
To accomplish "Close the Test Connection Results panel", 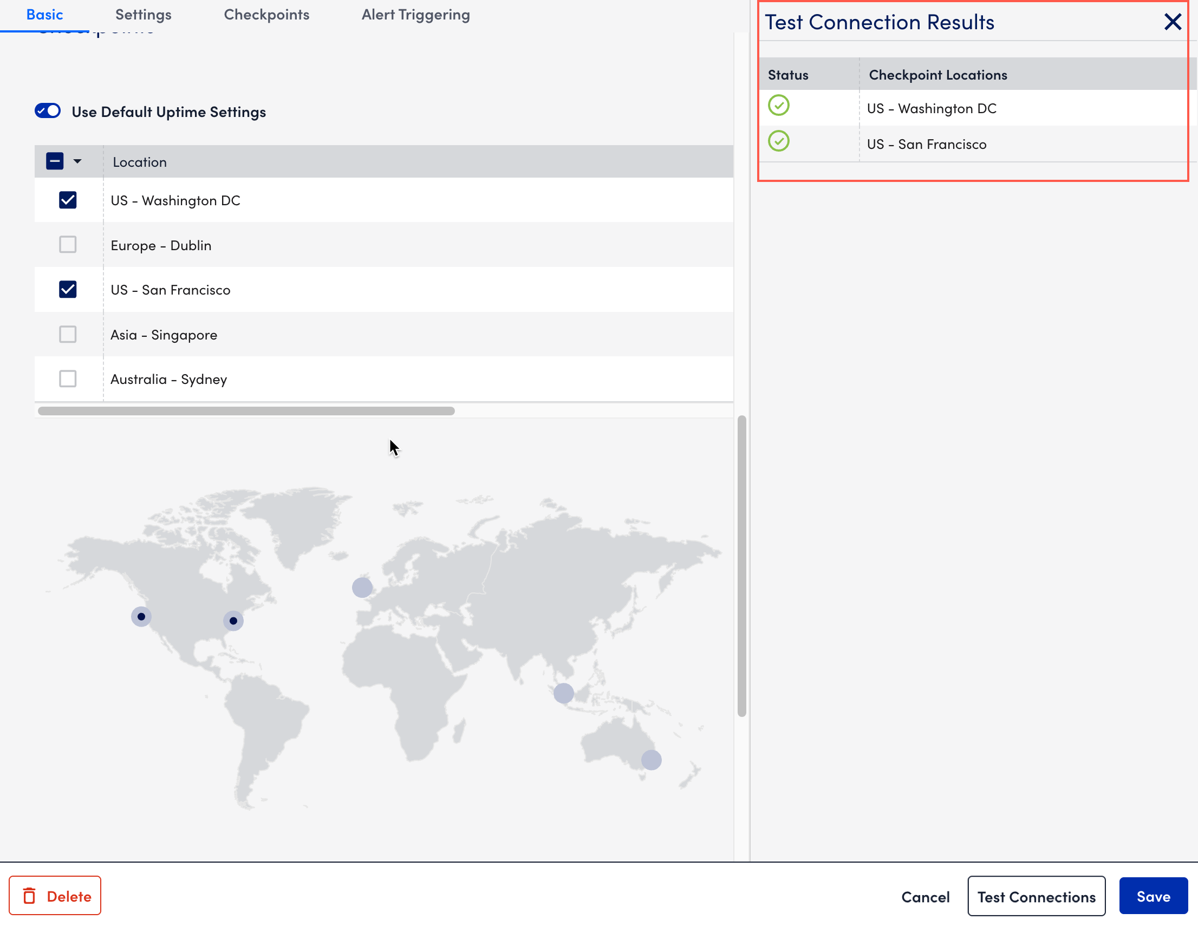I will pyautogui.click(x=1172, y=22).
